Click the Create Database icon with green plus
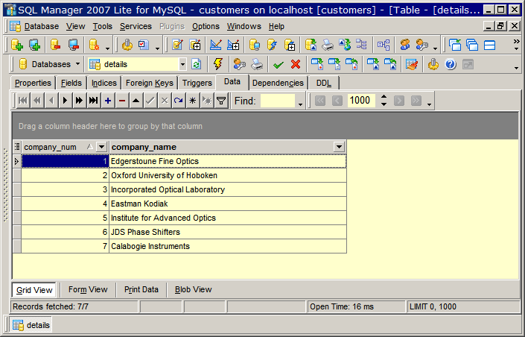Screen dimensions: 525x337 click(x=17, y=45)
